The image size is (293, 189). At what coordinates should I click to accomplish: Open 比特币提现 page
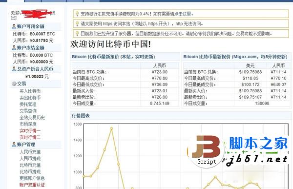pyautogui.click(x=30, y=171)
